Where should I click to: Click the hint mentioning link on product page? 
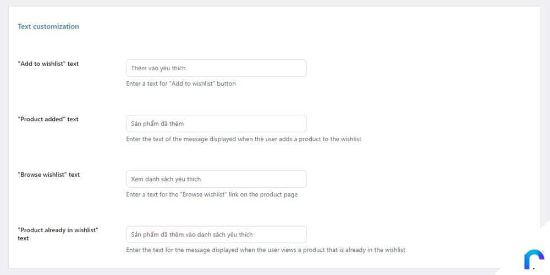(x=212, y=194)
